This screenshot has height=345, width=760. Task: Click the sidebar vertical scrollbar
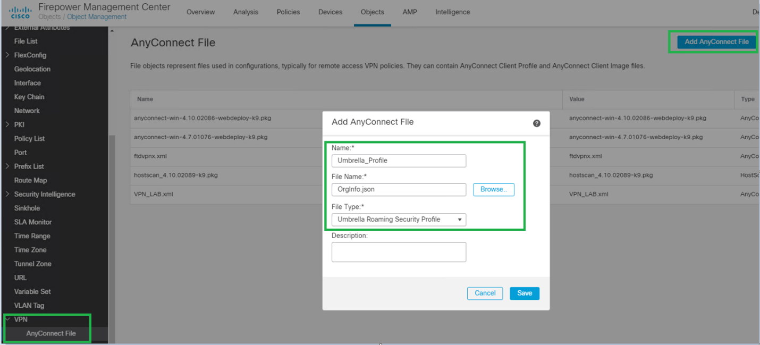[112, 239]
